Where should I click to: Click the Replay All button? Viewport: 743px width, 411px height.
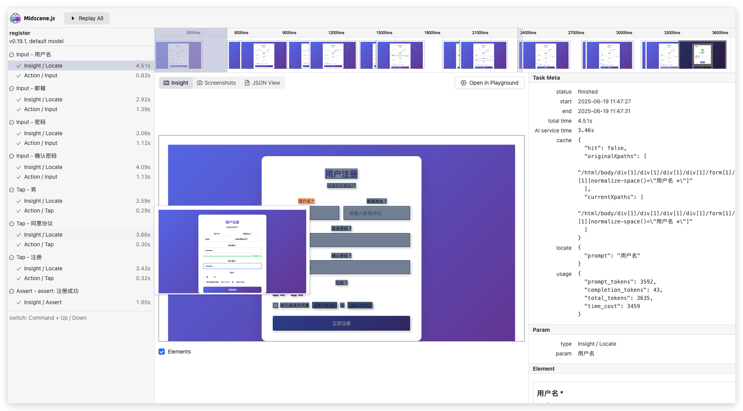[x=87, y=18]
